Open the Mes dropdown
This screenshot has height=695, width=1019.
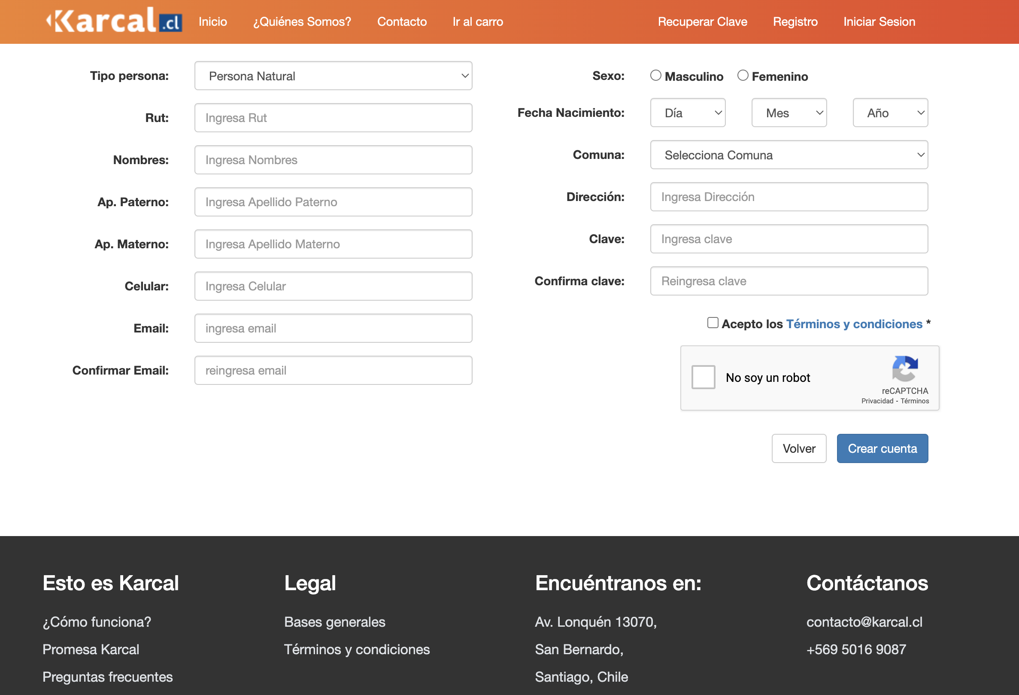789,113
